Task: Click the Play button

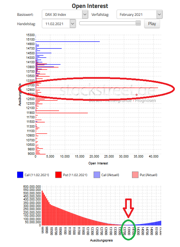Action: click(152, 24)
